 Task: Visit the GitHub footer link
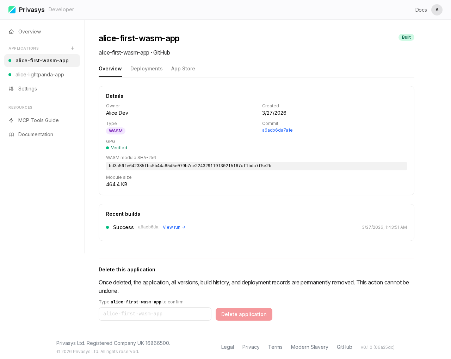344,347
